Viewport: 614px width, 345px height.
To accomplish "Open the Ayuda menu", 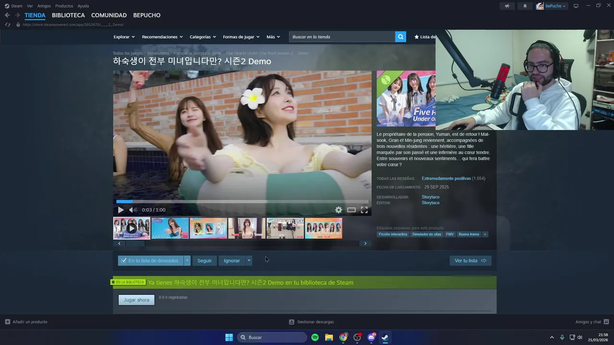I will coord(83,6).
